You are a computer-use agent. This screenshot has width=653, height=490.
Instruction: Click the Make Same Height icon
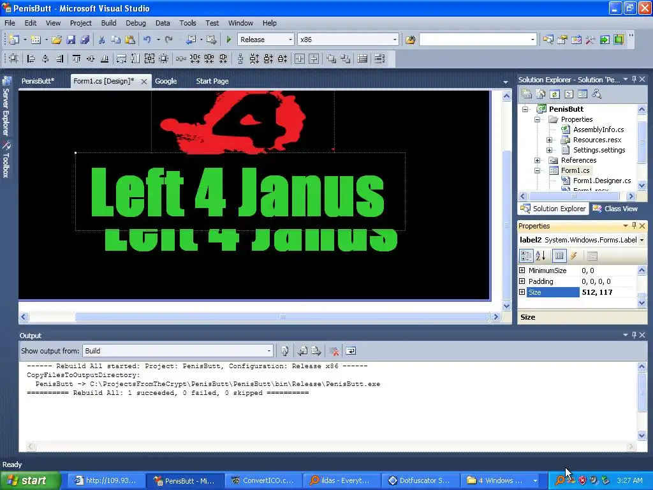pyautogui.click(x=135, y=59)
